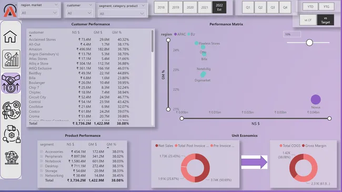Screen dimensions: 342x192
Task: Toggle the vs LY comparison
Action: click(308, 20)
